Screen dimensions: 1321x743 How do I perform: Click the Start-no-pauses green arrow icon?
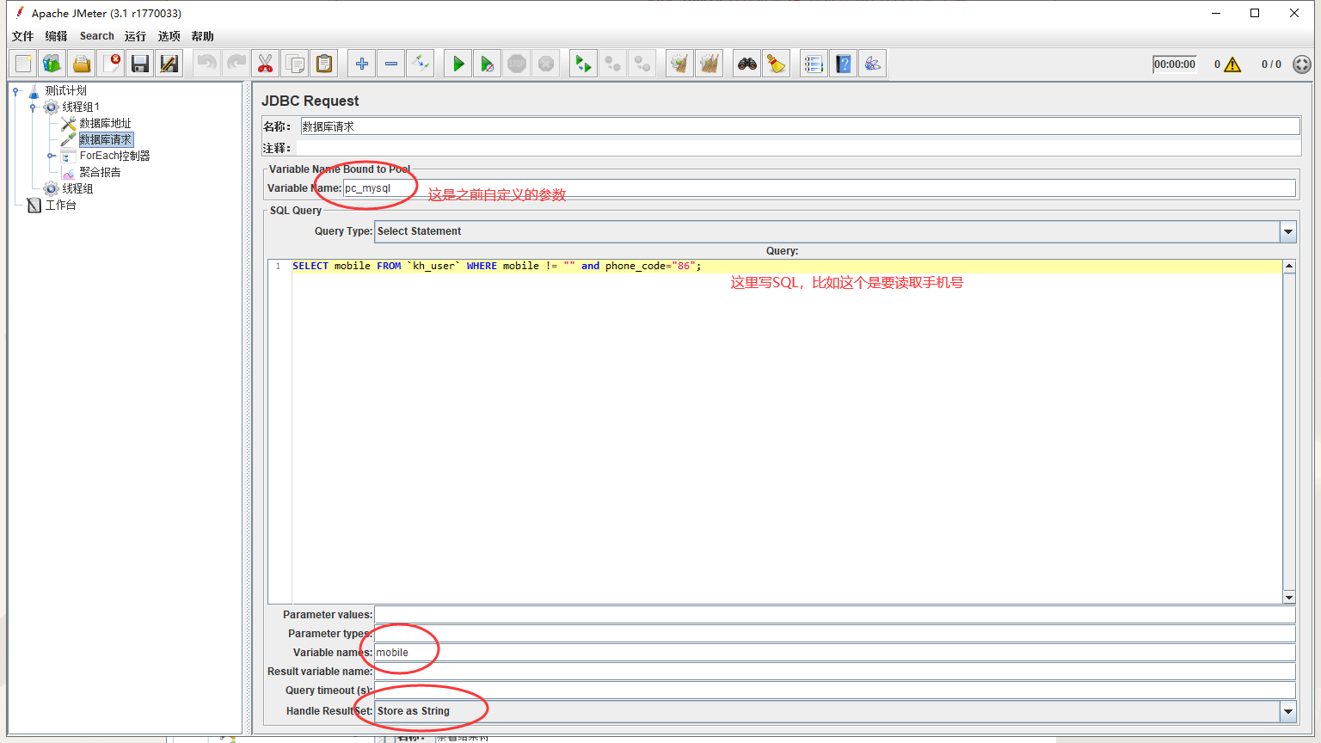tap(487, 63)
